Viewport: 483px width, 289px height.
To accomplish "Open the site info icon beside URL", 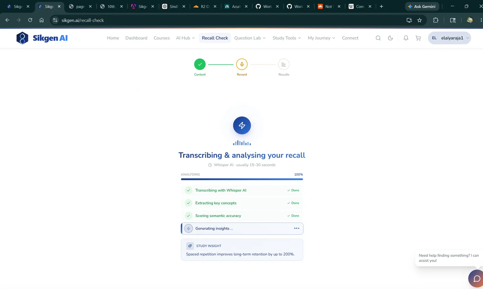I will click(55, 20).
